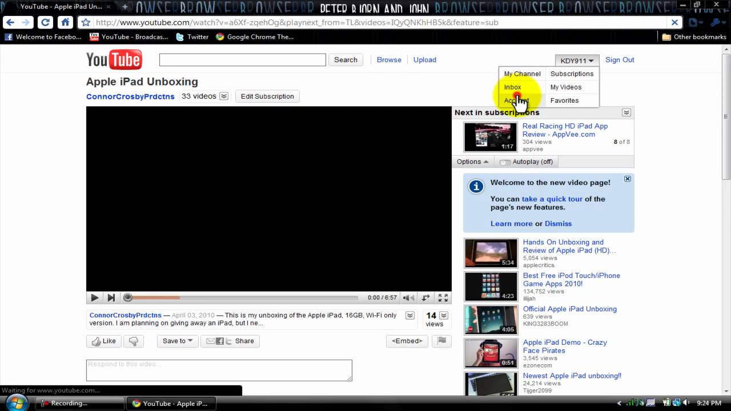Toggle the Autoplay switch on
This screenshot has width=731, height=411.
tap(505, 162)
